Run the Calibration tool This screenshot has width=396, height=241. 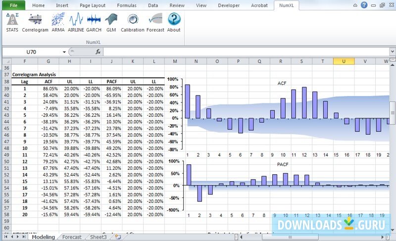tap(133, 23)
